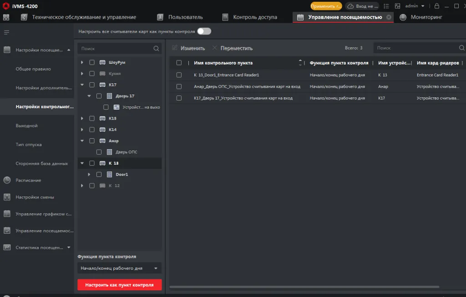Open the admin user dropdown
466x297 pixels.
tap(415, 6)
